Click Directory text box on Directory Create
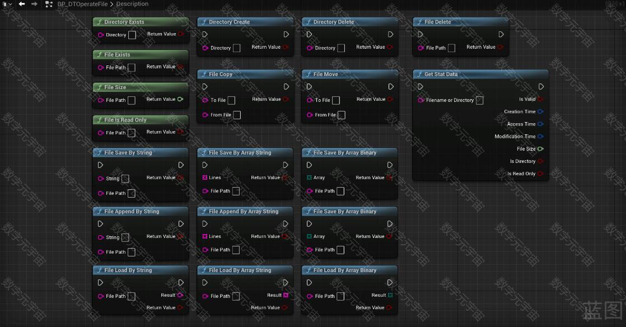626x327 pixels. pos(237,48)
